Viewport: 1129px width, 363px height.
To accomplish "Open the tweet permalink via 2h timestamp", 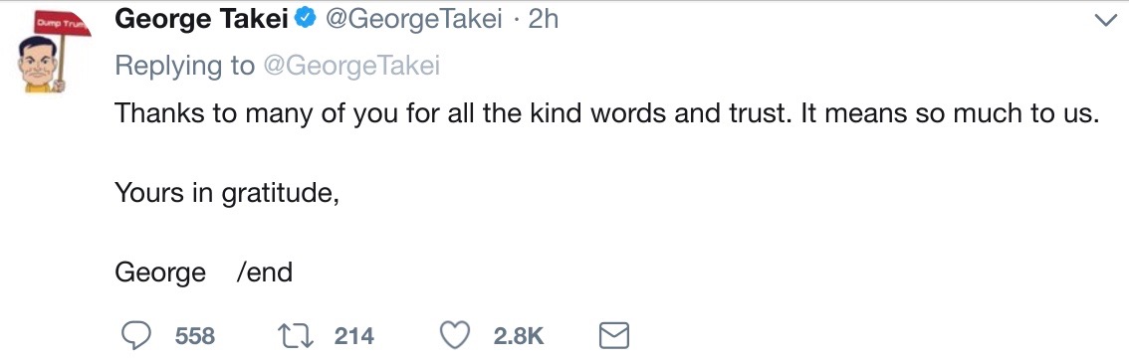I will click(x=544, y=20).
